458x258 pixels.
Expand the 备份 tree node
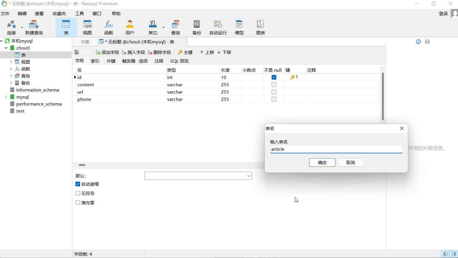click(11, 83)
